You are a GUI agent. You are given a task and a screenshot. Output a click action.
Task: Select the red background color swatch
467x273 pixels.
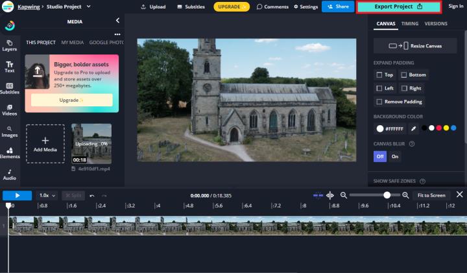click(438, 128)
